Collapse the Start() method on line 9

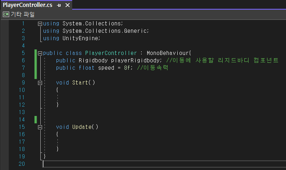pos(40,83)
